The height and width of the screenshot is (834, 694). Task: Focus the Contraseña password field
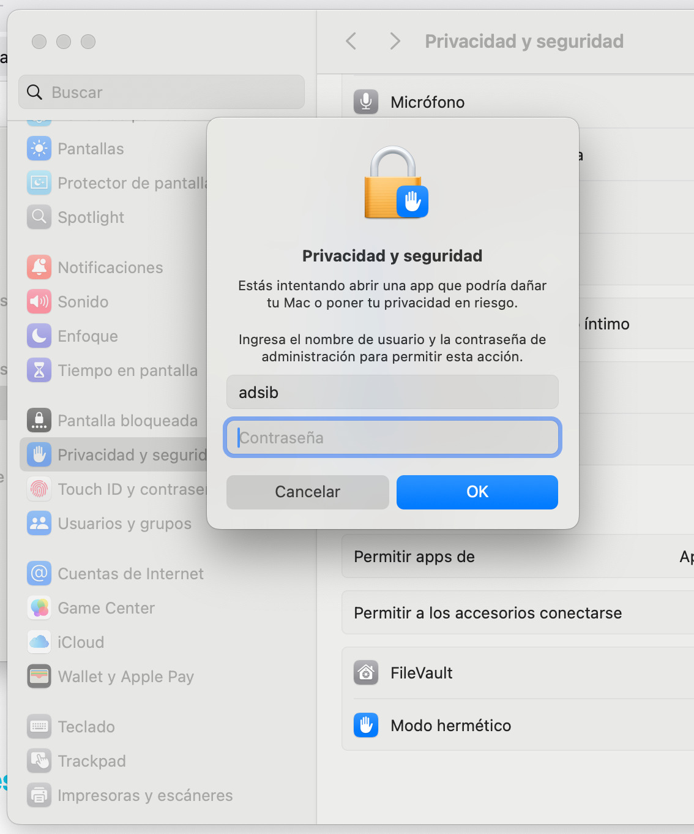(x=392, y=438)
